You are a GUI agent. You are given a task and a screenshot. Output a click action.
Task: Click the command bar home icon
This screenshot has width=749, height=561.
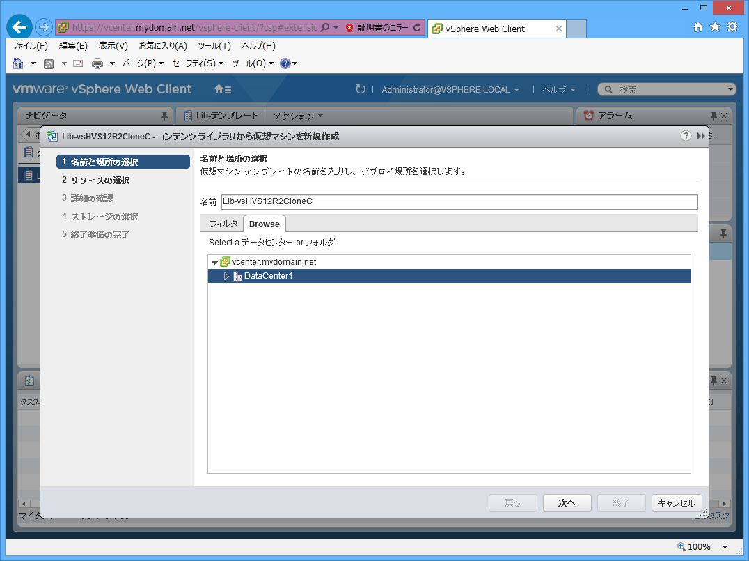(x=17, y=63)
